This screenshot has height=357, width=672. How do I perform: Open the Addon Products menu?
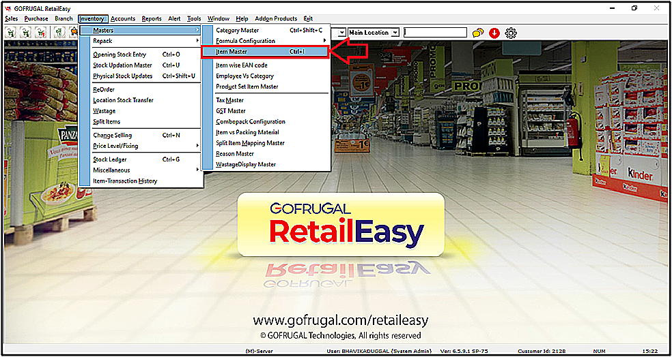coord(276,18)
